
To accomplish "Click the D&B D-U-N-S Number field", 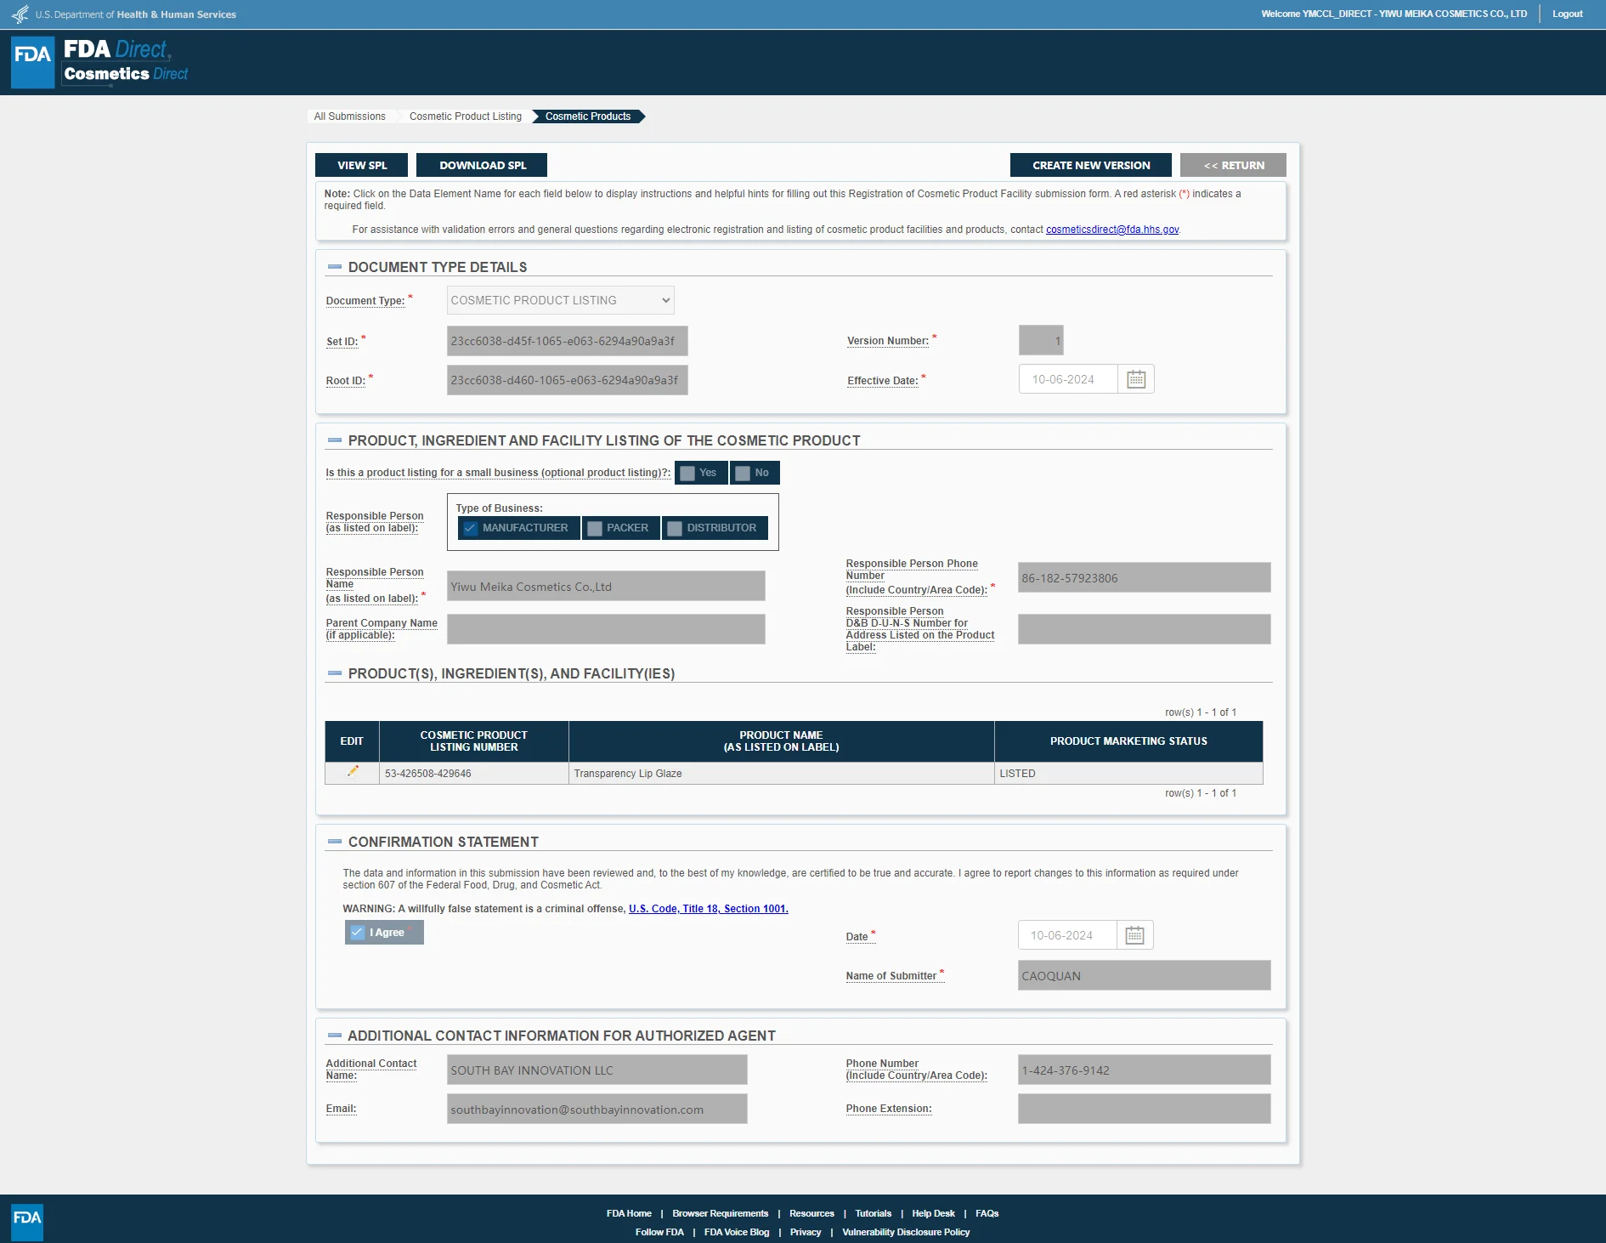I will coord(1145,629).
